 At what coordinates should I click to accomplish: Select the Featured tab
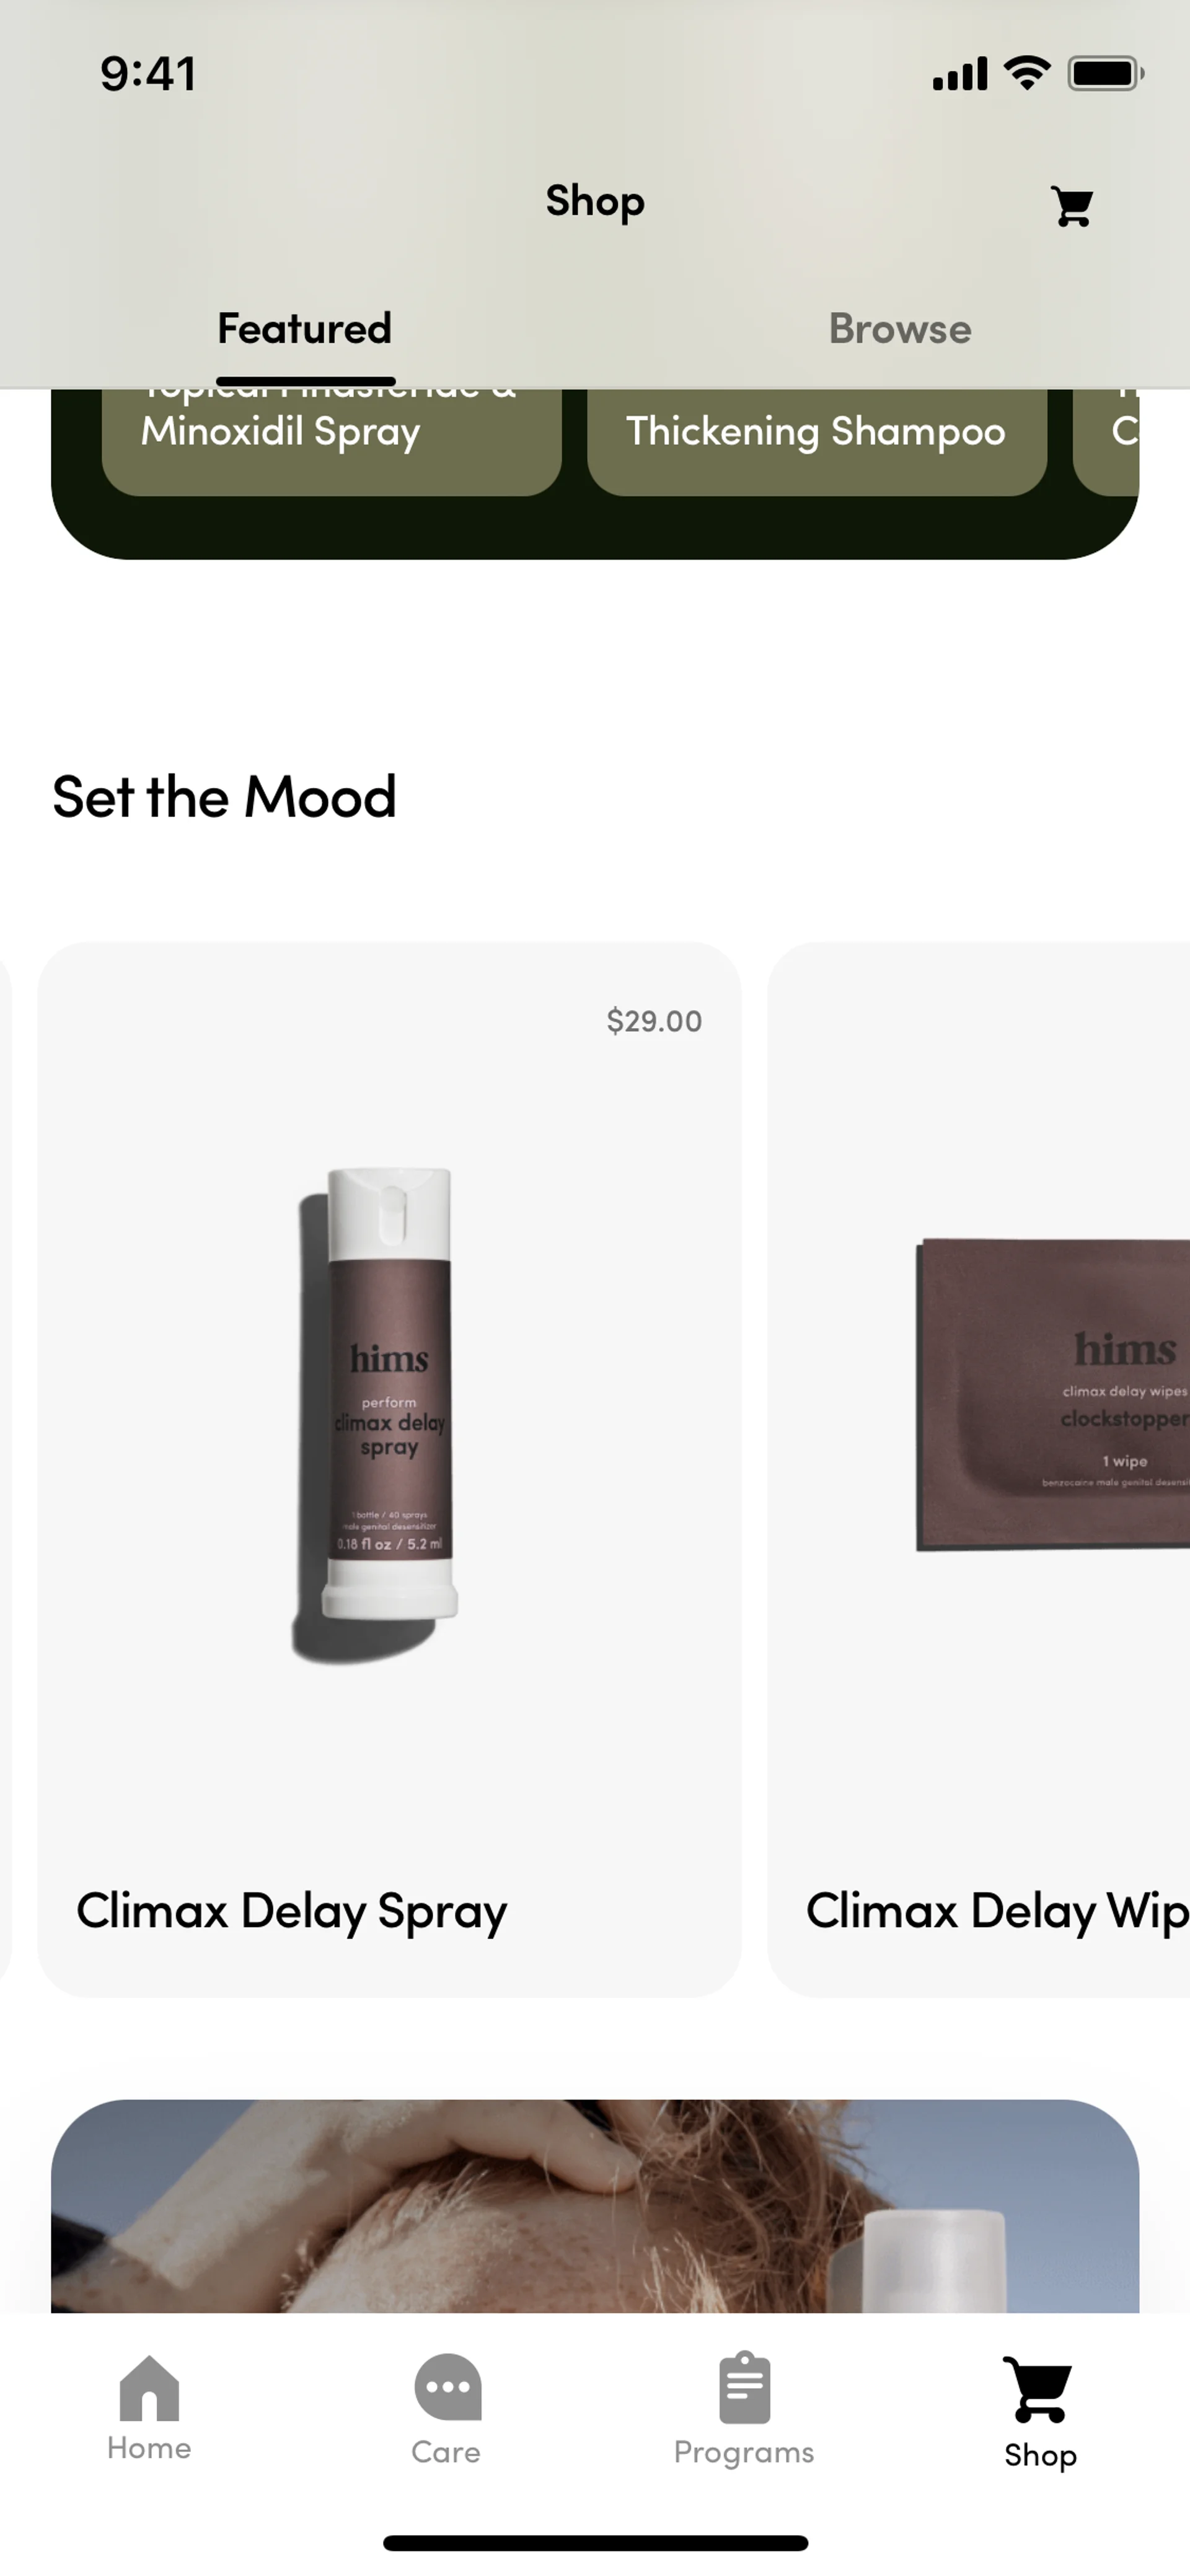click(305, 329)
